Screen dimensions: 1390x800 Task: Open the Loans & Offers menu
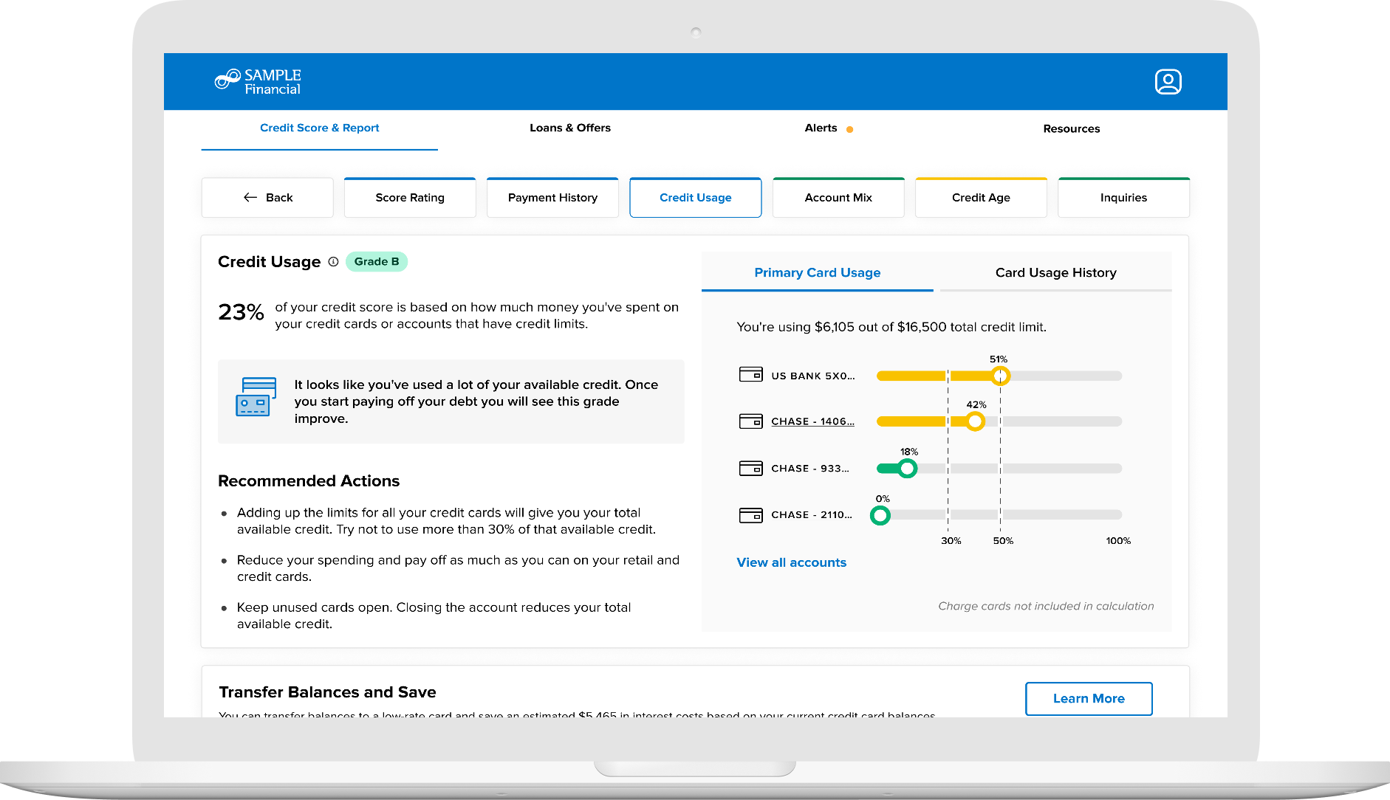(569, 128)
